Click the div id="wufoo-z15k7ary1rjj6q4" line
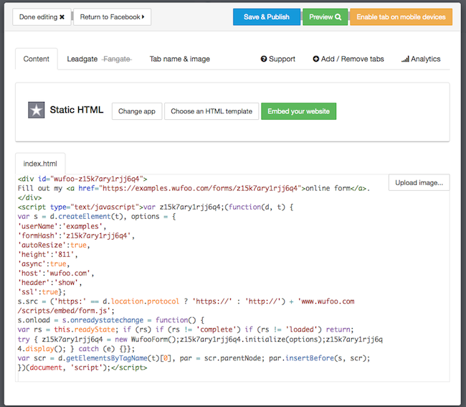Image resolution: width=466 pixels, height=407 pixels. point(82,179)
